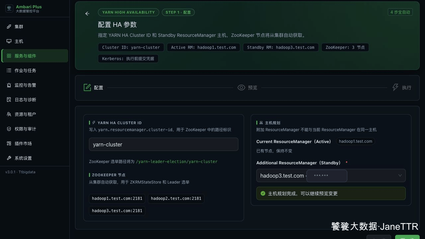Viewport: 425px width, 239px height.
Task: Click the yarn-cluster Cluster ID input field
Action: click(x=164, y=144)
